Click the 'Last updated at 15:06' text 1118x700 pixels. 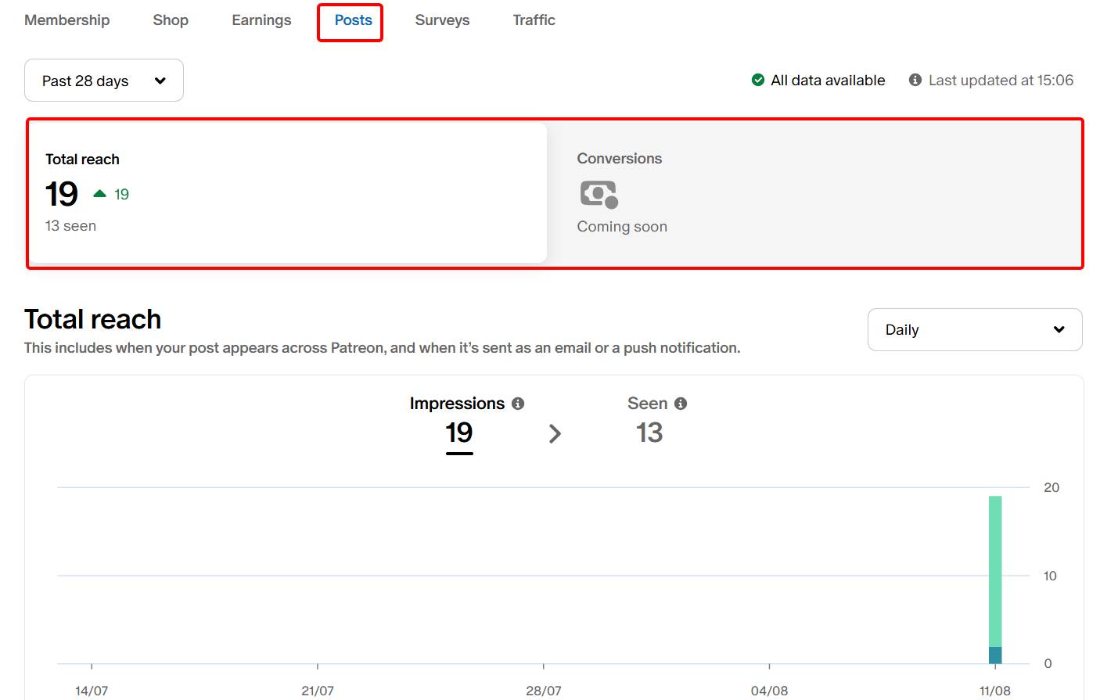pos(1001,80)
